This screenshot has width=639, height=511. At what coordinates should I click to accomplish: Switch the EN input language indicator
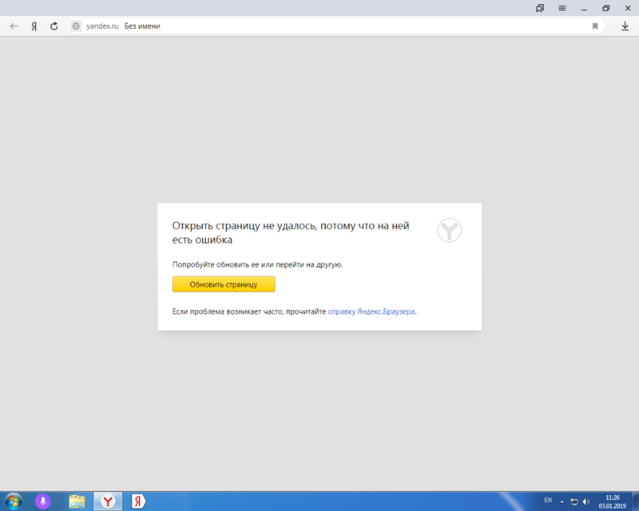(x=548, y=500)
